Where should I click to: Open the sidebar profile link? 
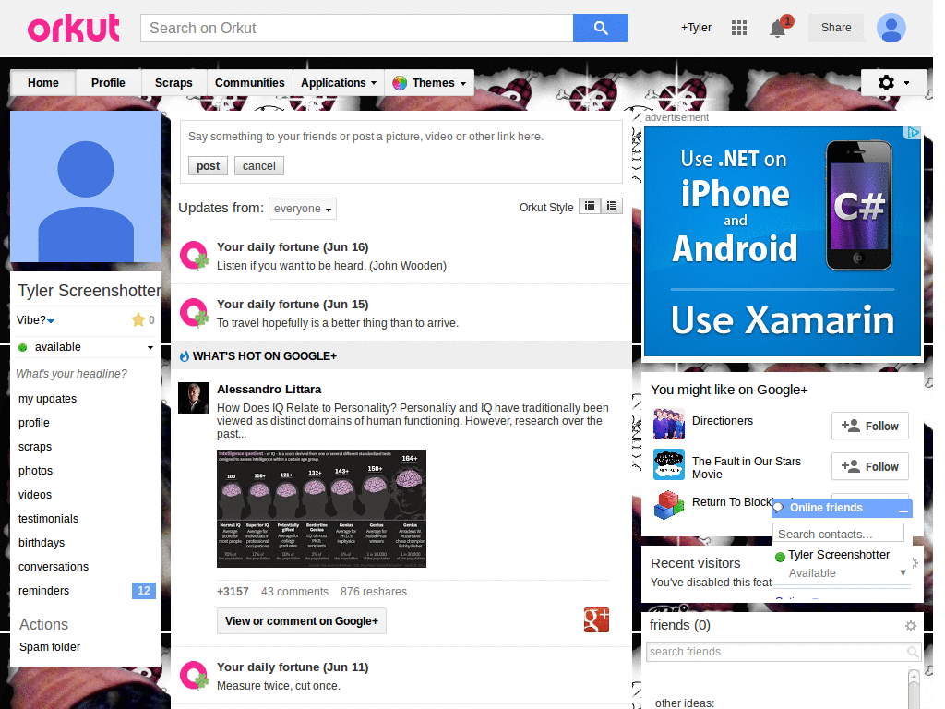point(34,423)
